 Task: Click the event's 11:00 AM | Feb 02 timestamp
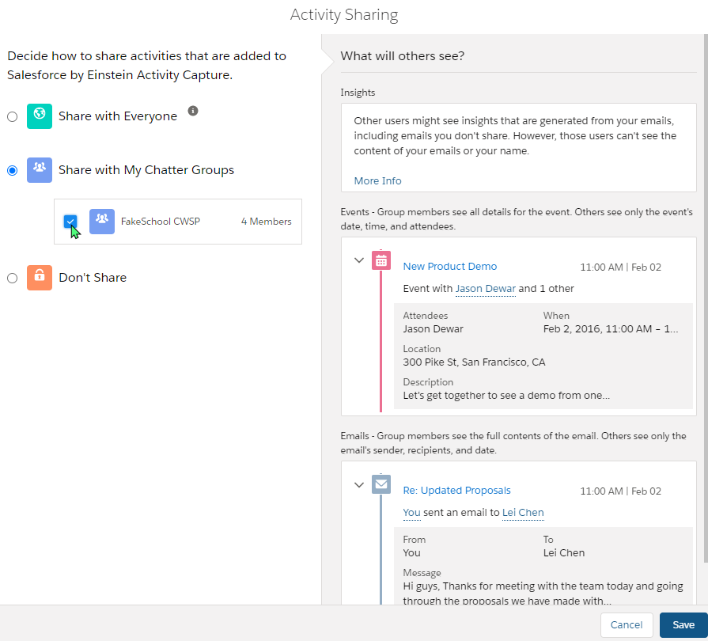(620, 267)
